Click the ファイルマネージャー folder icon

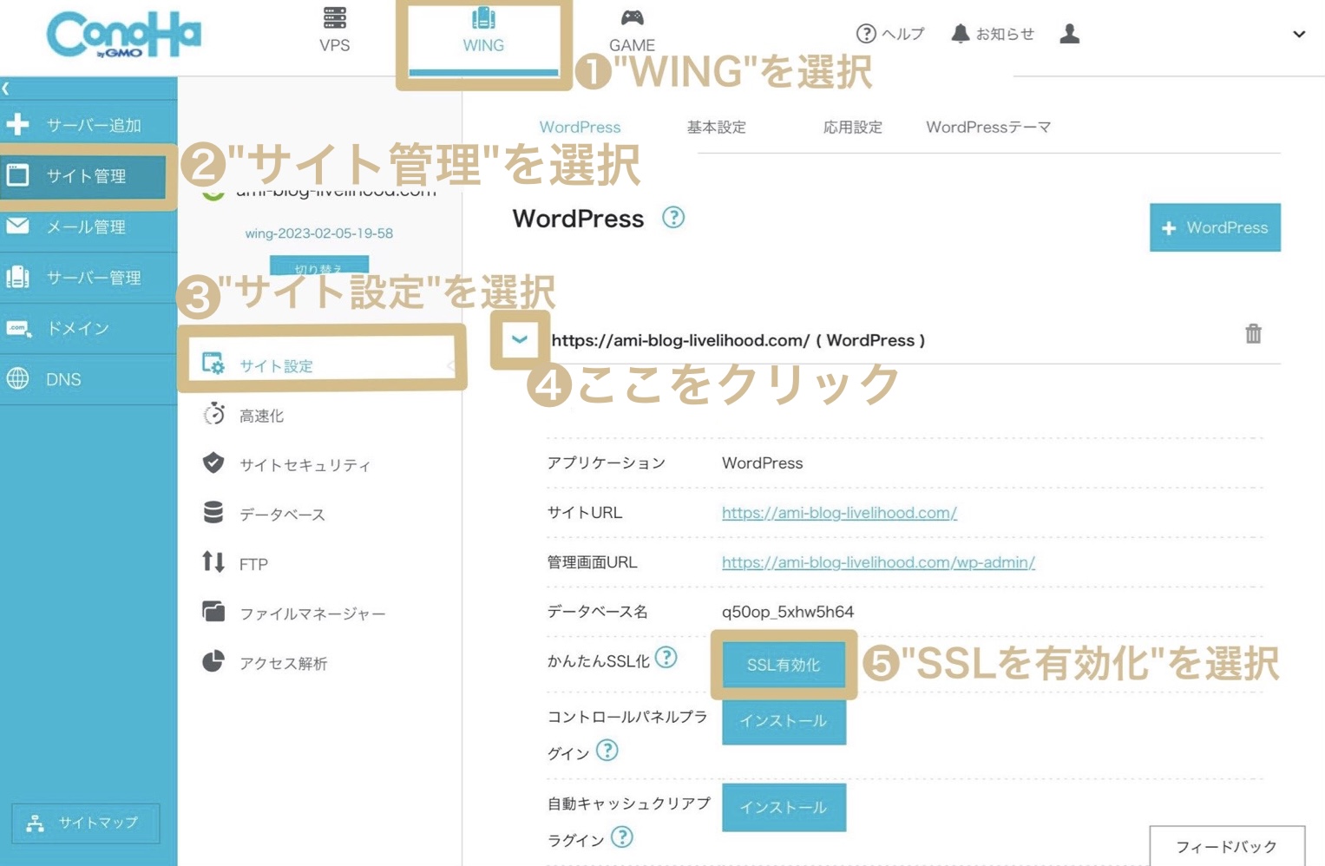[213, 611]
